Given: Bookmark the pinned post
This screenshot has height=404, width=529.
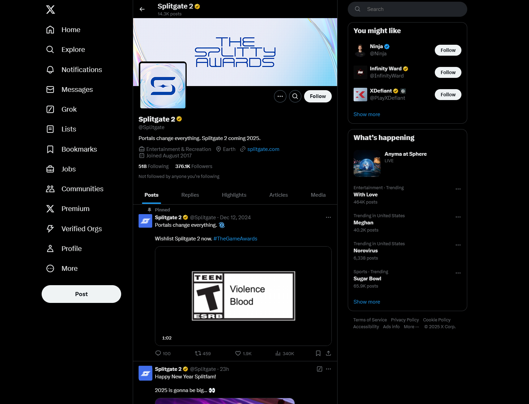Looking at the screenshot, I should 318,353.
